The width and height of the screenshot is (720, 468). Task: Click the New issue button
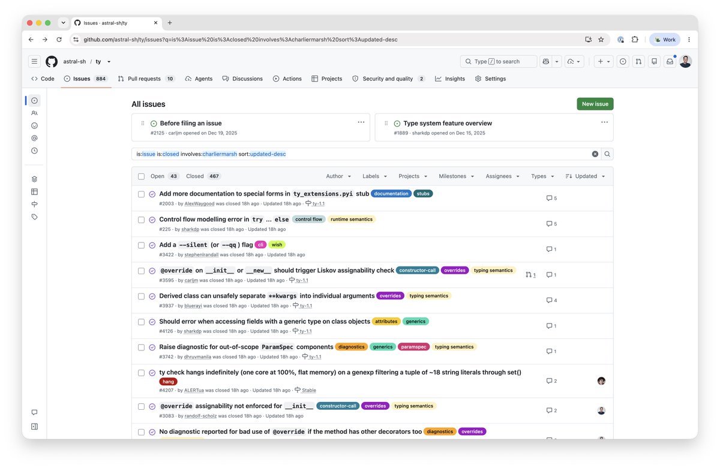pos(595,104)
